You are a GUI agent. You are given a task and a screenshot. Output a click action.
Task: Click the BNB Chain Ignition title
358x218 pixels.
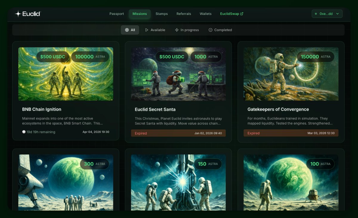[42, 109]
